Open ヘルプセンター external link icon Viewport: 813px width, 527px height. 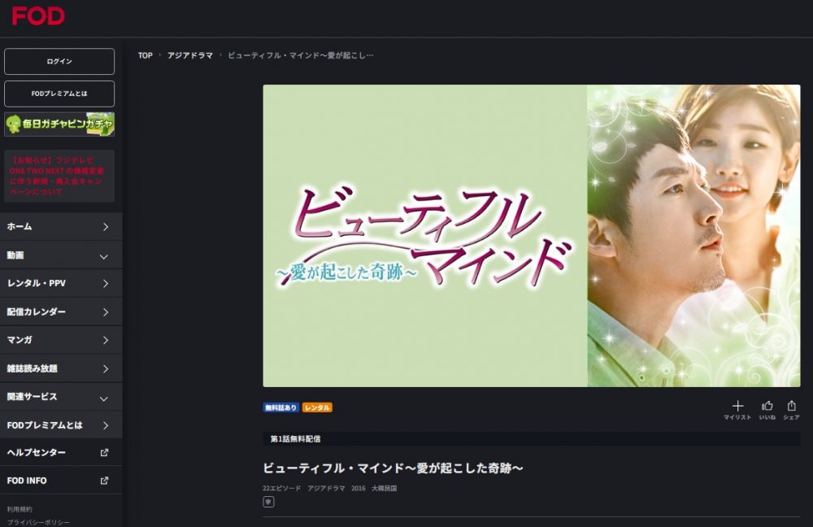coord(104,452)
